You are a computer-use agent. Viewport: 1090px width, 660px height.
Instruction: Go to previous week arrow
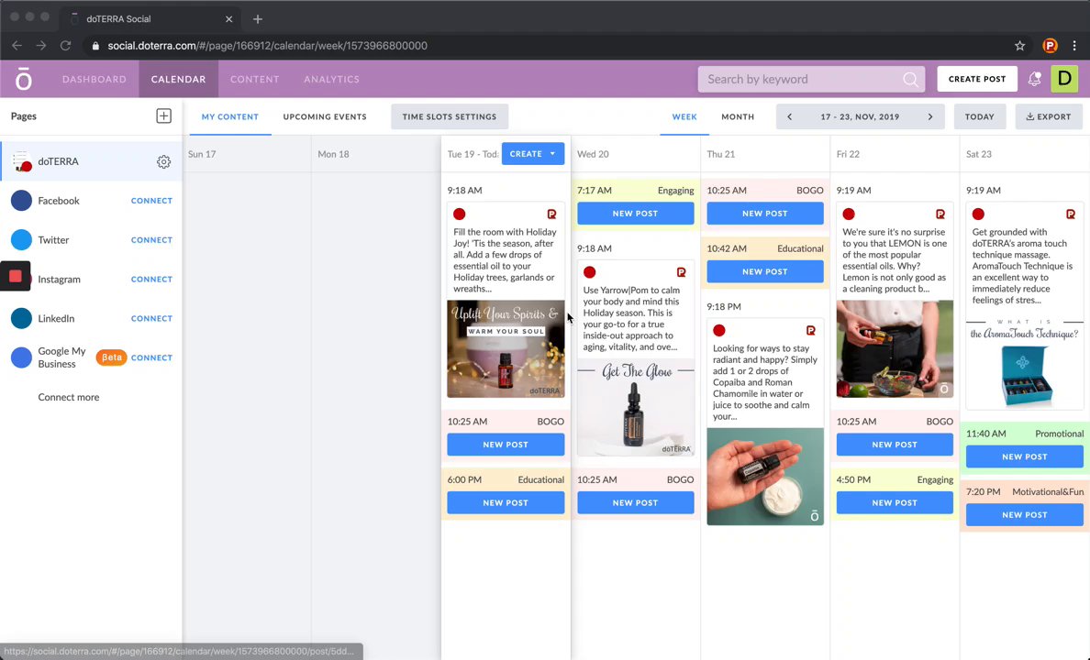pos(790,116)
